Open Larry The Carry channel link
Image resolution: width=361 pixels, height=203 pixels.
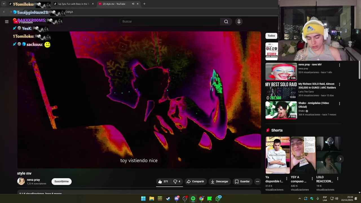point(306,92)
